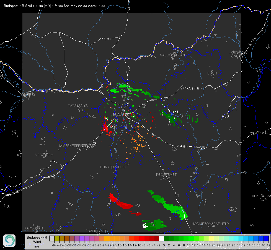Click the Somogy county label
Image resolution: width=271 pixels, height=250 pixels.
[55, 205]
